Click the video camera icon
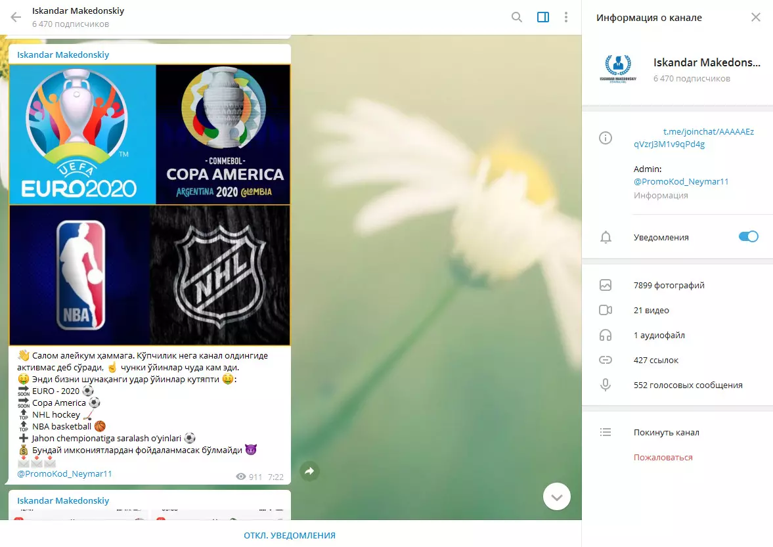Viewport: 773px width, 547px height. (x=606, y=310)
